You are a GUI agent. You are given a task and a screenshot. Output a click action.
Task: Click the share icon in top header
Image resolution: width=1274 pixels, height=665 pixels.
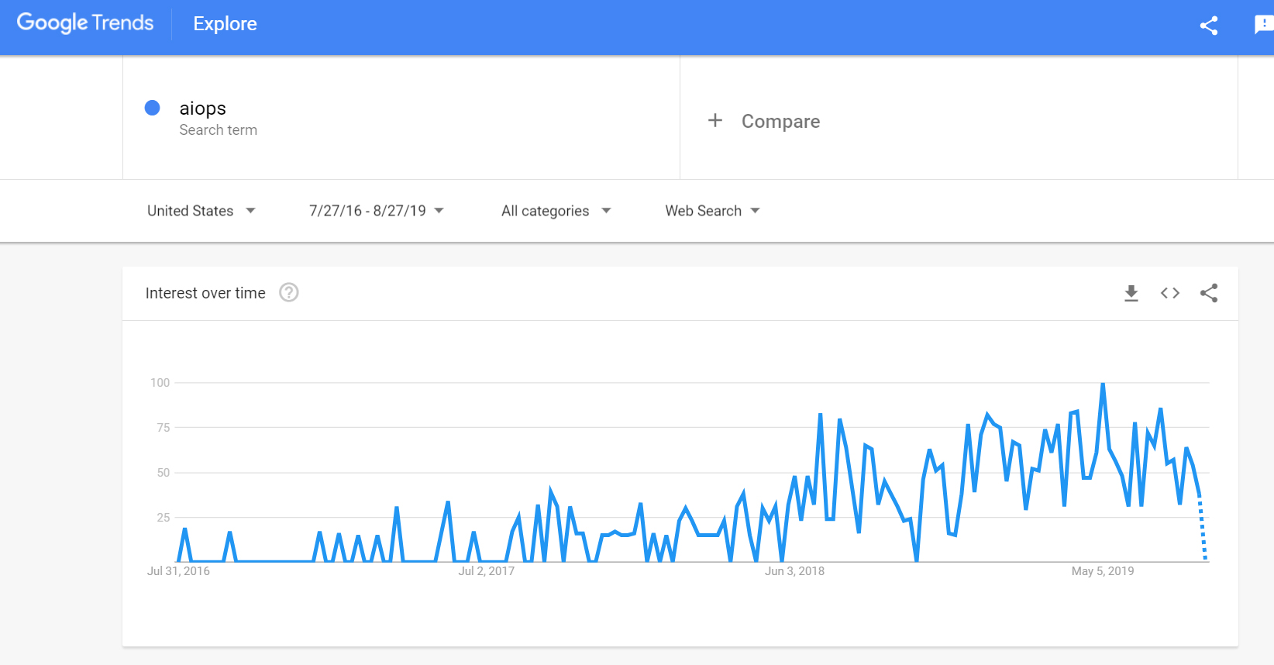click(1208, 26)
